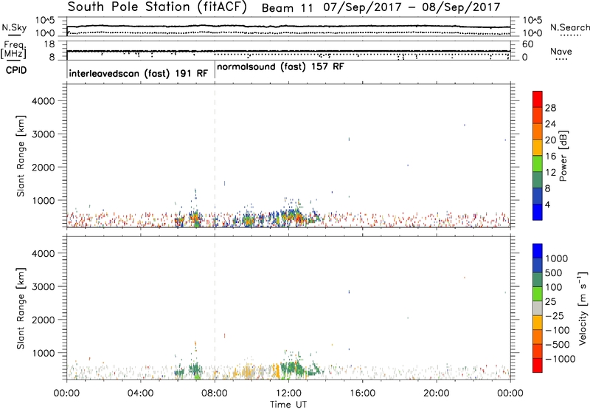
Task: Click the "-1000" label on velocity colorbar
Action: point(560,359)
